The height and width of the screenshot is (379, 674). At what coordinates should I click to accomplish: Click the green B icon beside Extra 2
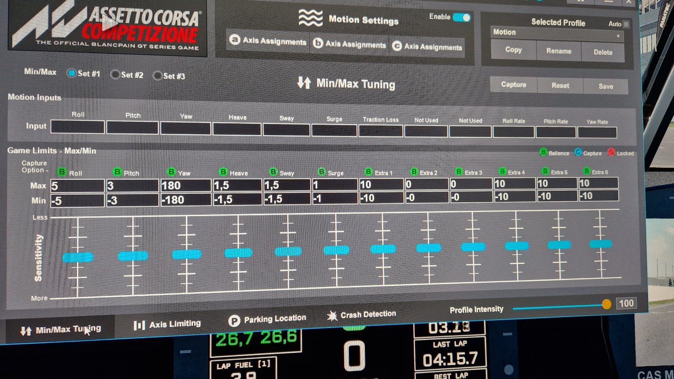coord(414,171)
